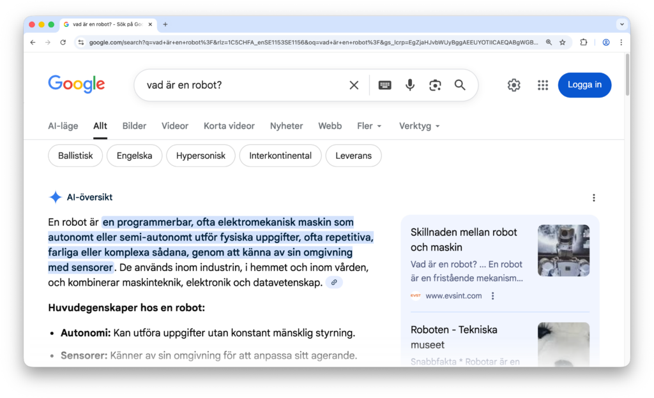Switch to the Bilder tab

tap(134, 126)
